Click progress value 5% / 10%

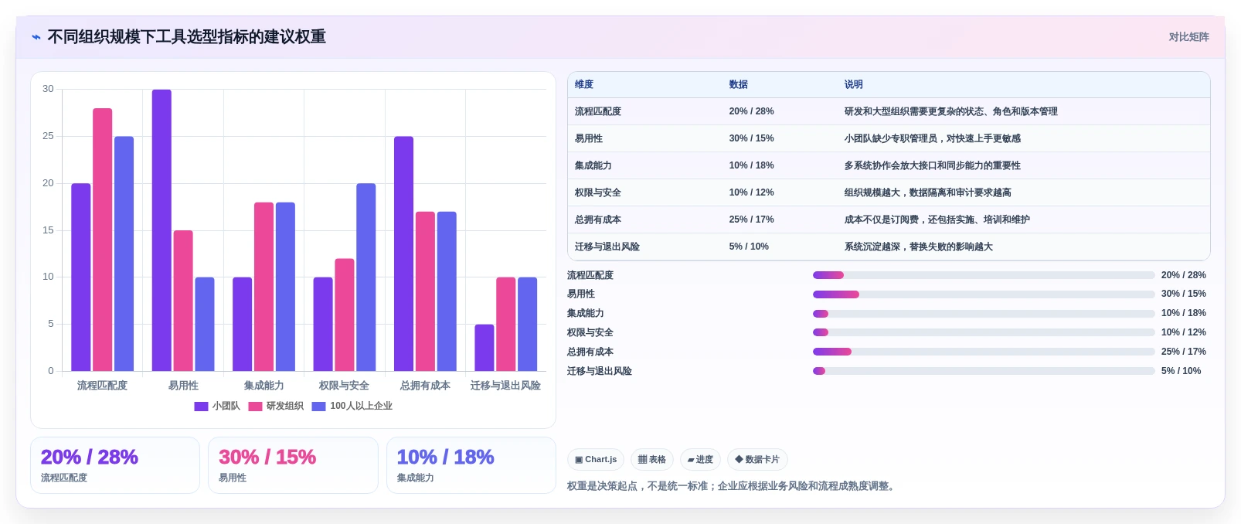1181,371
